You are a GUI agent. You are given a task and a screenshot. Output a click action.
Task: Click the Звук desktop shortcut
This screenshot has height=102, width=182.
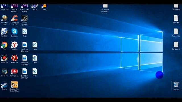pos(45,7)
